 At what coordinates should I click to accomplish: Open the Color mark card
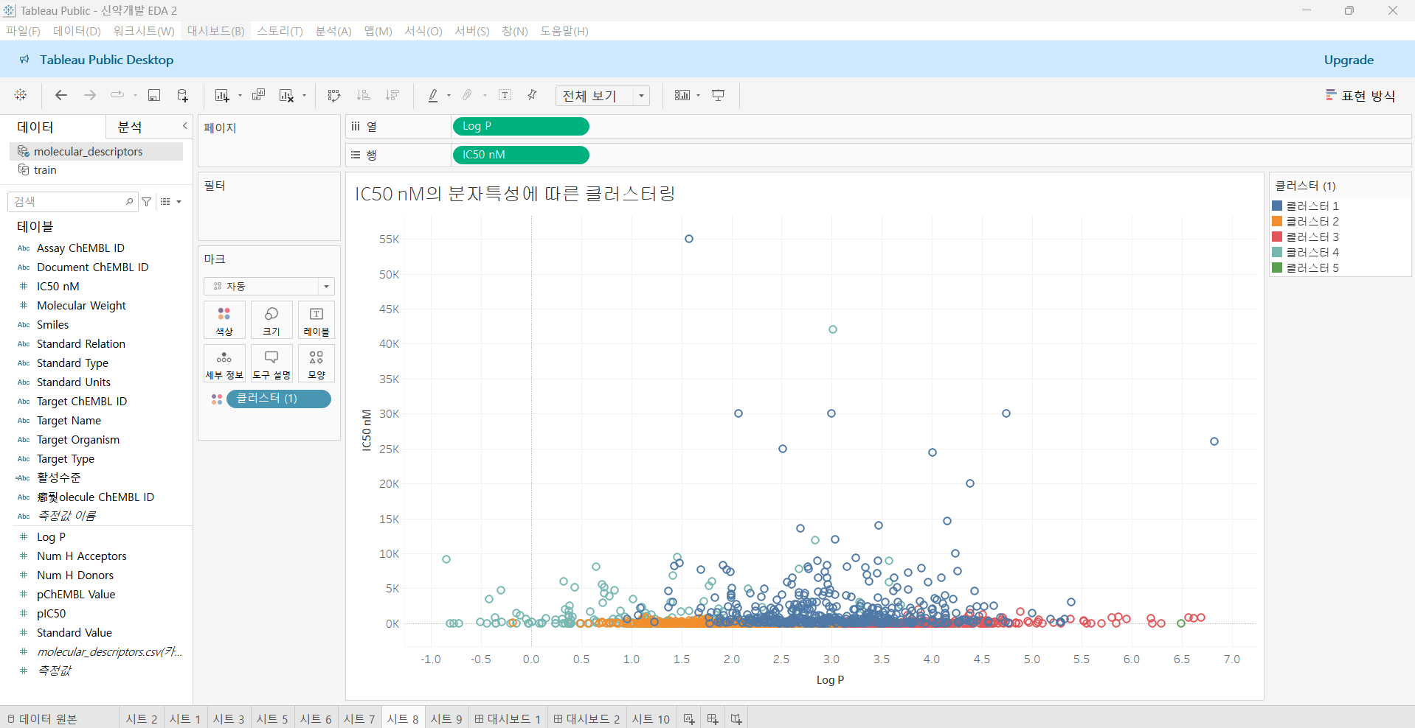tap(224, 320)
